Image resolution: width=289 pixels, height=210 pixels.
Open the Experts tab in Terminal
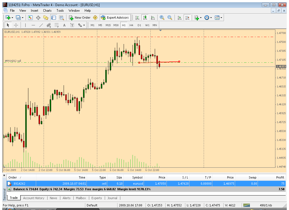pos(97,198)
